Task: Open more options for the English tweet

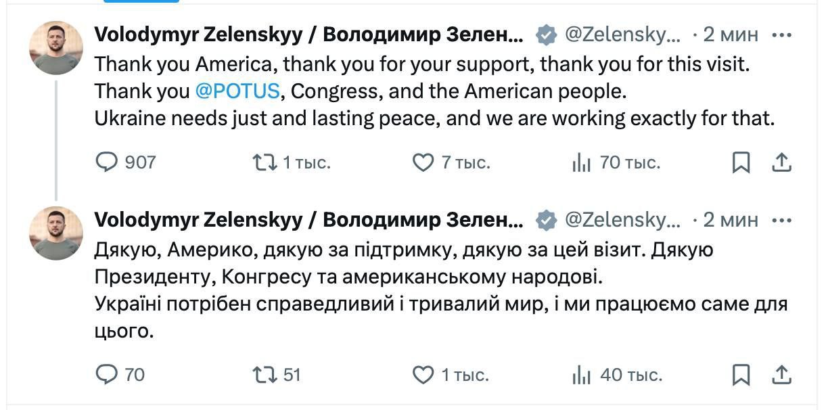Action: coord(782,34)
